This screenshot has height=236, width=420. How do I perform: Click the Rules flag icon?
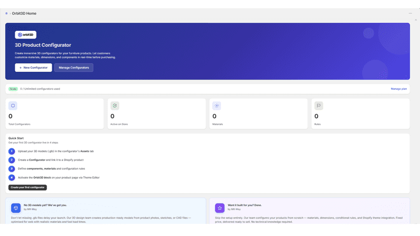319,106
